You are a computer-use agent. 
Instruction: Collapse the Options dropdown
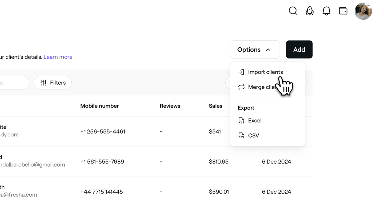tap(255, 50)
